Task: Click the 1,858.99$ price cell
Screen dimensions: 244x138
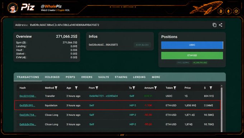Action: click(190, 105)
